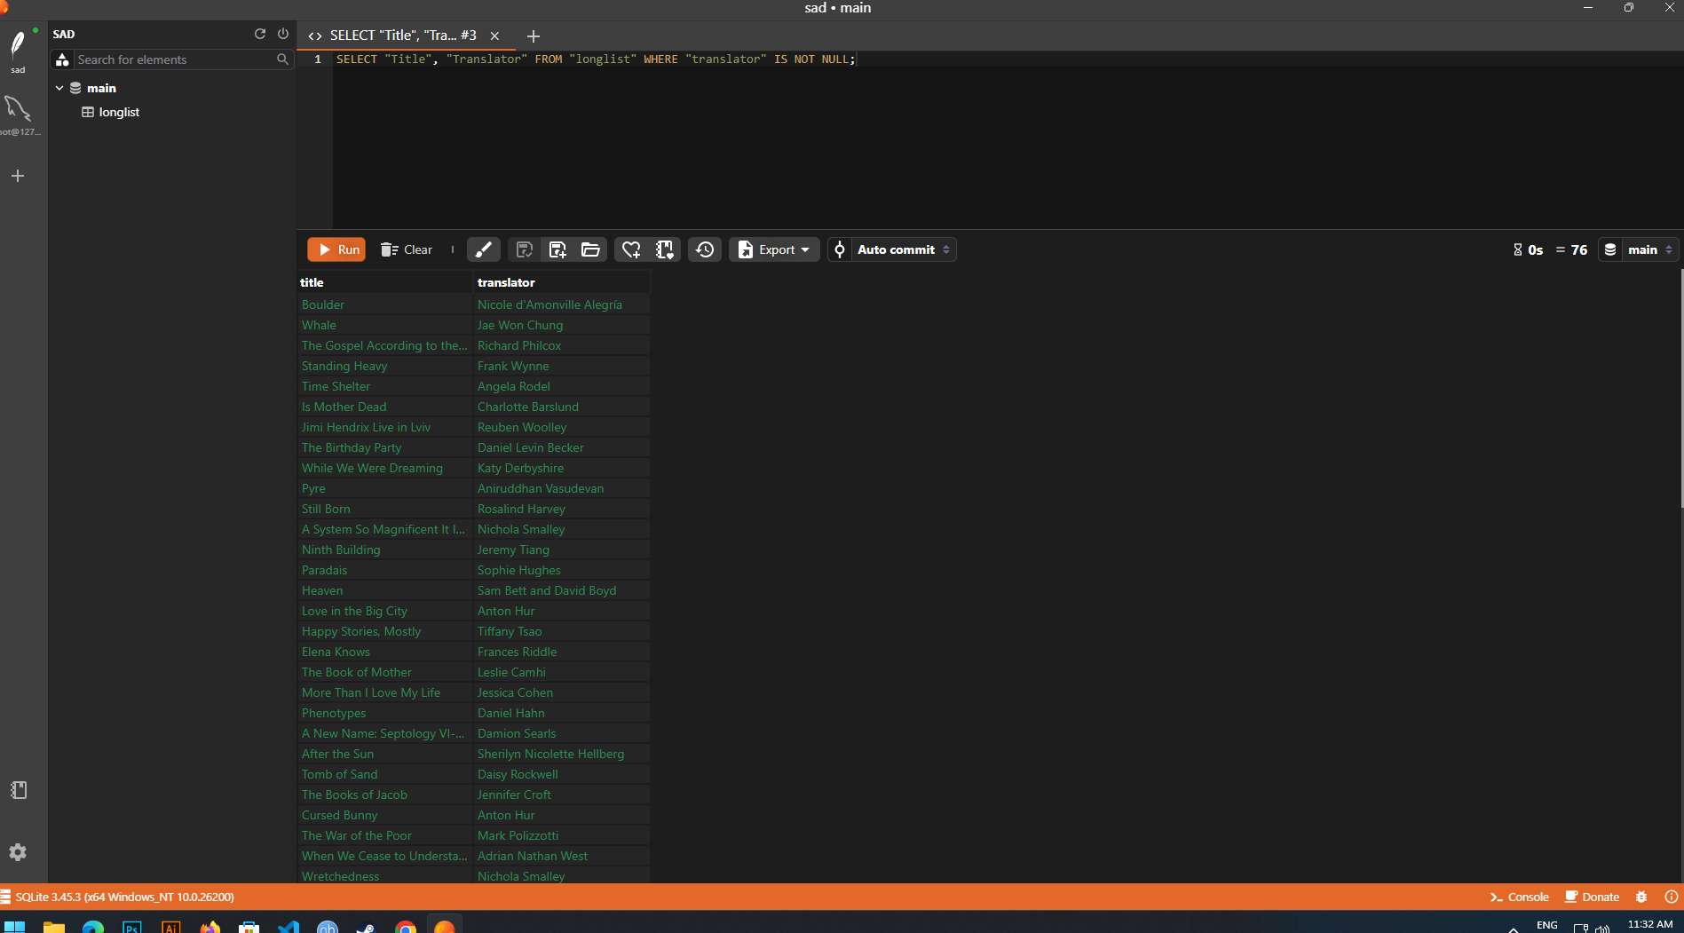Image resolution: width=1684 pixels, height=933 pixels.
Task: Click the Ninth Building title cell
Action: [385, 550]
